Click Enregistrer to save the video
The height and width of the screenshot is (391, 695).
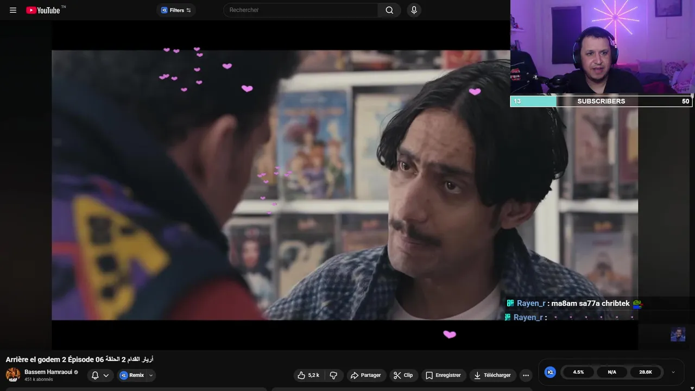point(444,375)
